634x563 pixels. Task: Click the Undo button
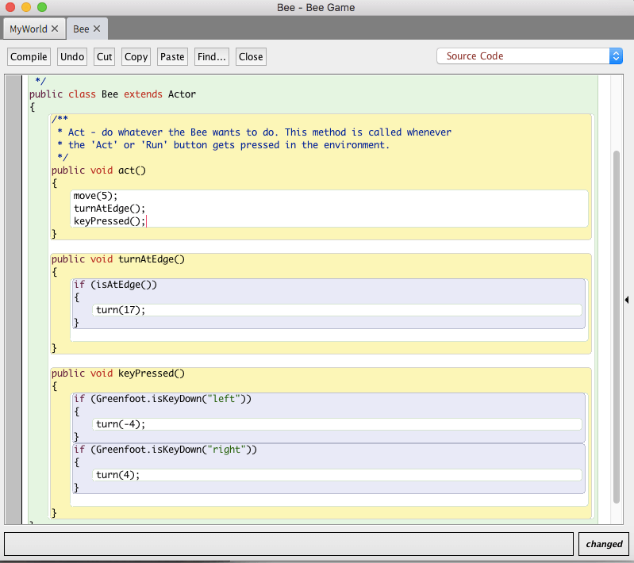pyautogui.click(x=72, y=56)
